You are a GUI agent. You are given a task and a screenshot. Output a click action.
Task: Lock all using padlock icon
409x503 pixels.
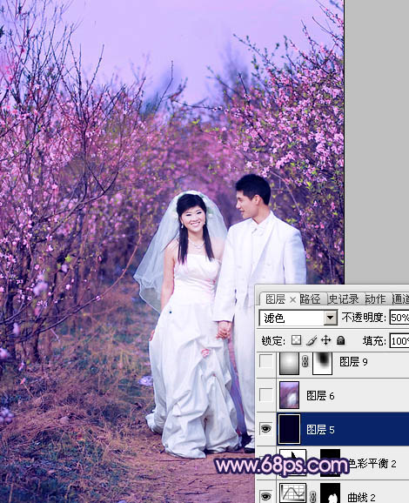pyautogui.click(x=340, y=340)
